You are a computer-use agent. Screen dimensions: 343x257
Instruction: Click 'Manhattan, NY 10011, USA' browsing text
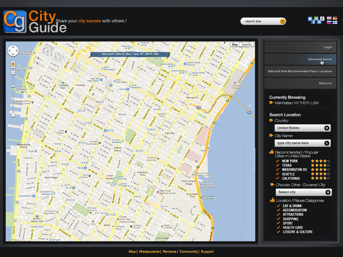coord(296,103)
